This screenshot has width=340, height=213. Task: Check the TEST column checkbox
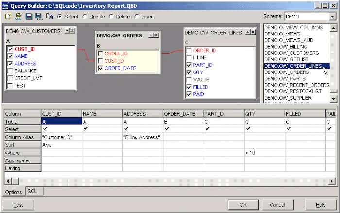click(x=10, y=86)
